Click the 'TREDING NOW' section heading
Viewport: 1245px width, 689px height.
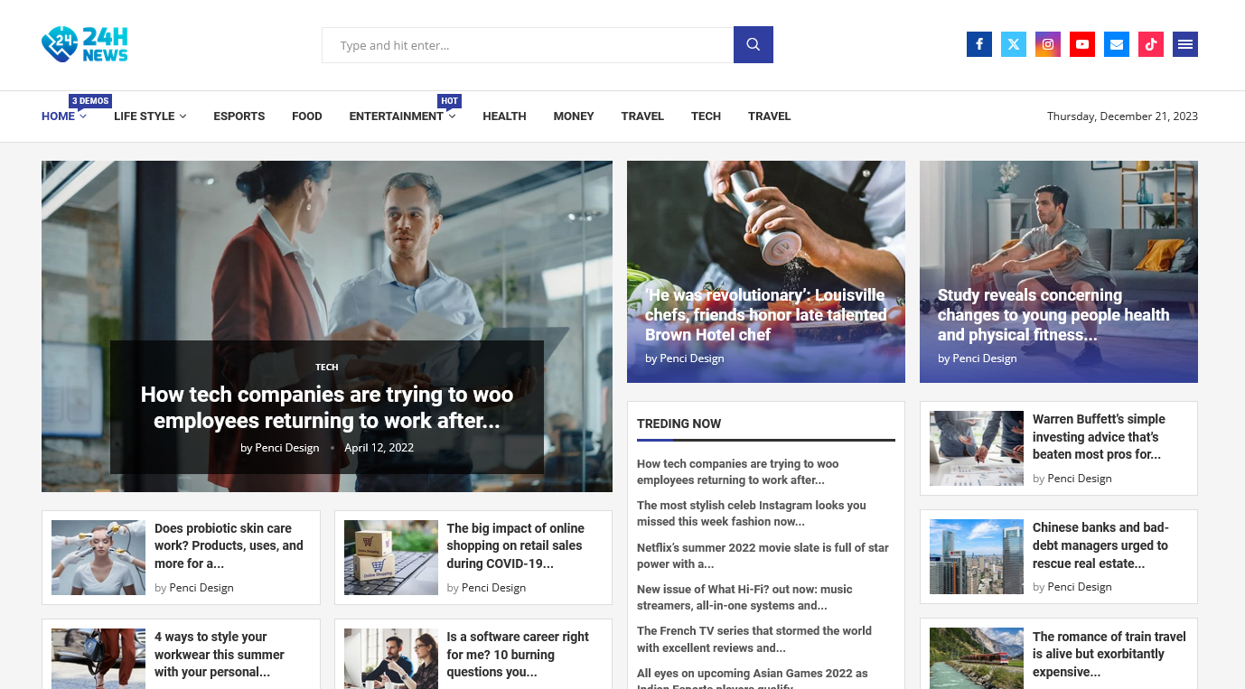click(x=679, y=424)
